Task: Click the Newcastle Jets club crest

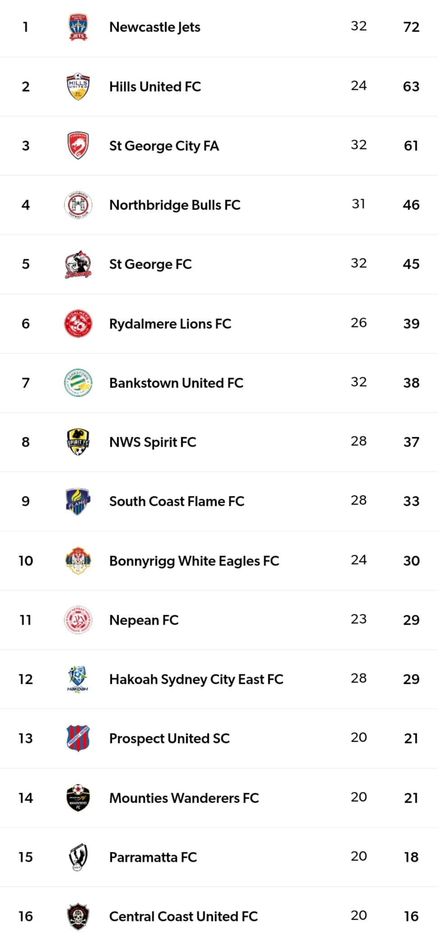Action: pos(78,27)
